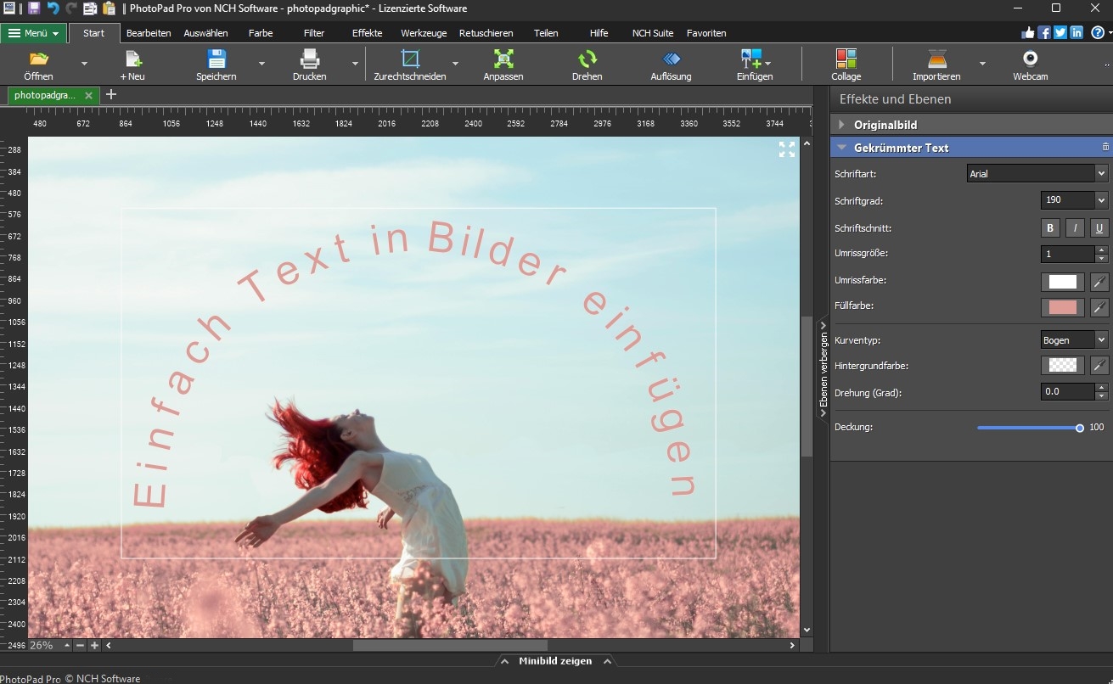
Task: Open the Schriftgrad 190 dropdown
Action: click(1075, 200)
